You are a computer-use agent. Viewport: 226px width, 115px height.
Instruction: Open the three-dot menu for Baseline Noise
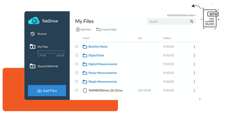click(x=194, y=47)
